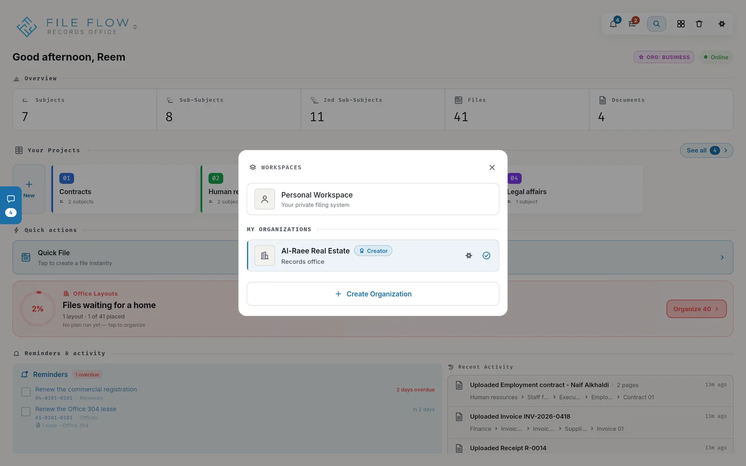Screen dimensions: 746x466
Task: Open the trash bin icon
Action: pos(699,24)
